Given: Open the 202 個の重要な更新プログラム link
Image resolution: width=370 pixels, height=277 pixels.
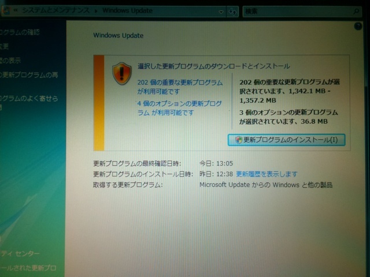Looking at the screenshot, I should pos(180,87).
